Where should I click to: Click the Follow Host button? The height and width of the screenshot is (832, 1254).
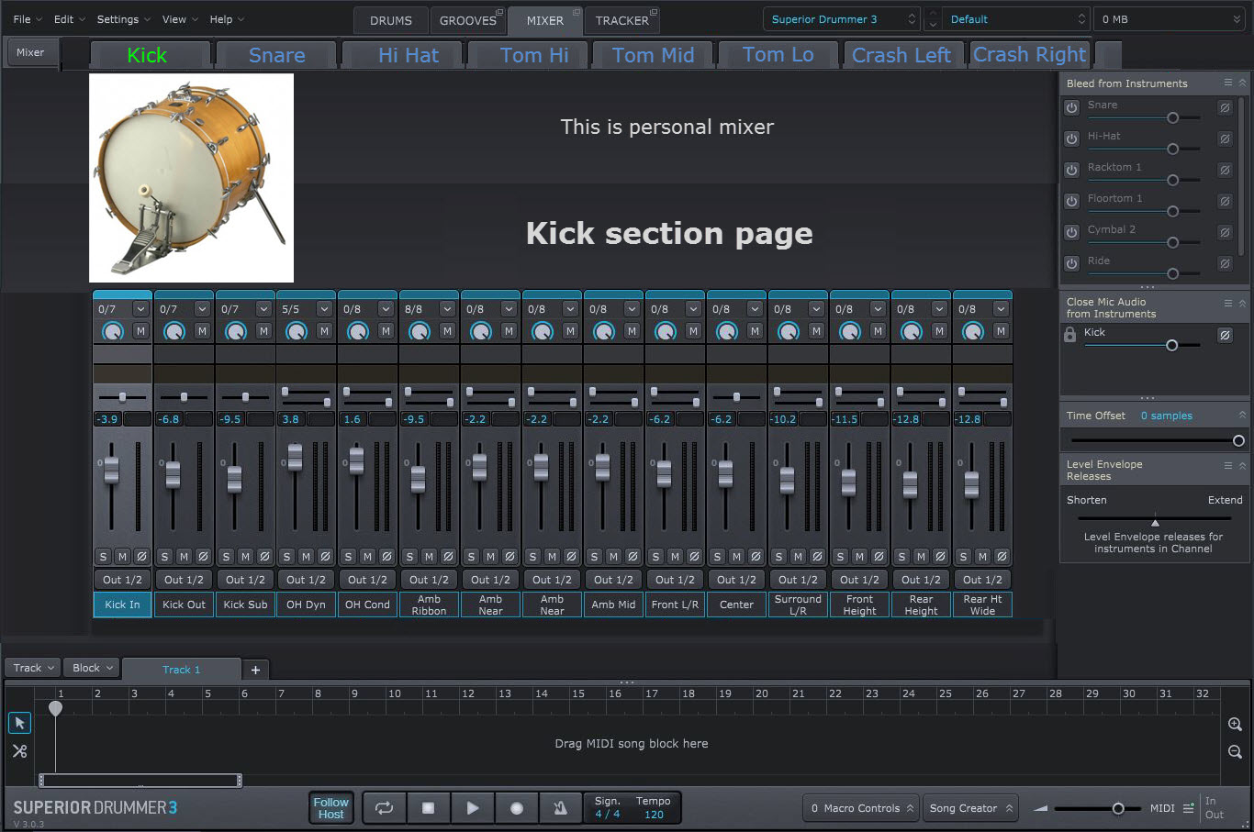[x=330, y=808]
